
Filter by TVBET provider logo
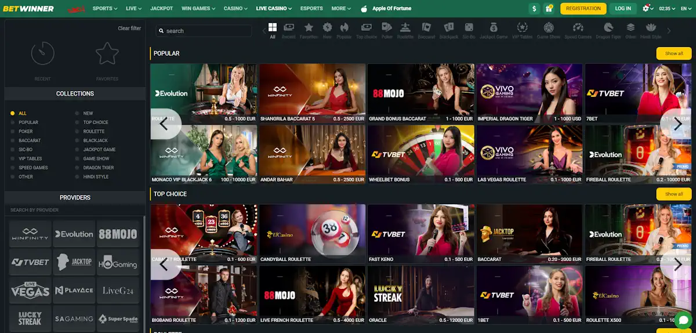tap(30, 262)
